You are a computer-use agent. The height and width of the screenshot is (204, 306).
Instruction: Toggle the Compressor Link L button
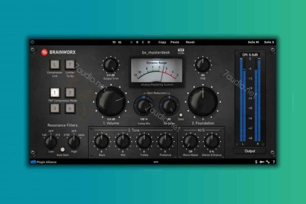55,64
